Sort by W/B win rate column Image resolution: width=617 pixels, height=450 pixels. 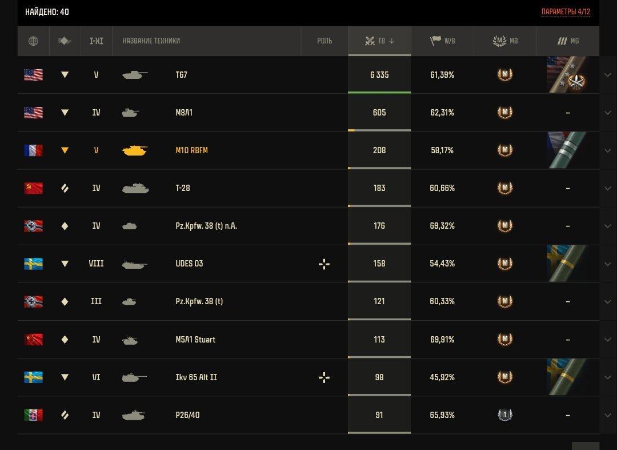(442, 41)
